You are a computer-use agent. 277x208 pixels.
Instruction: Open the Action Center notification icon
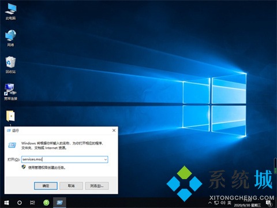pyautogui.click(x=268, y=203)
